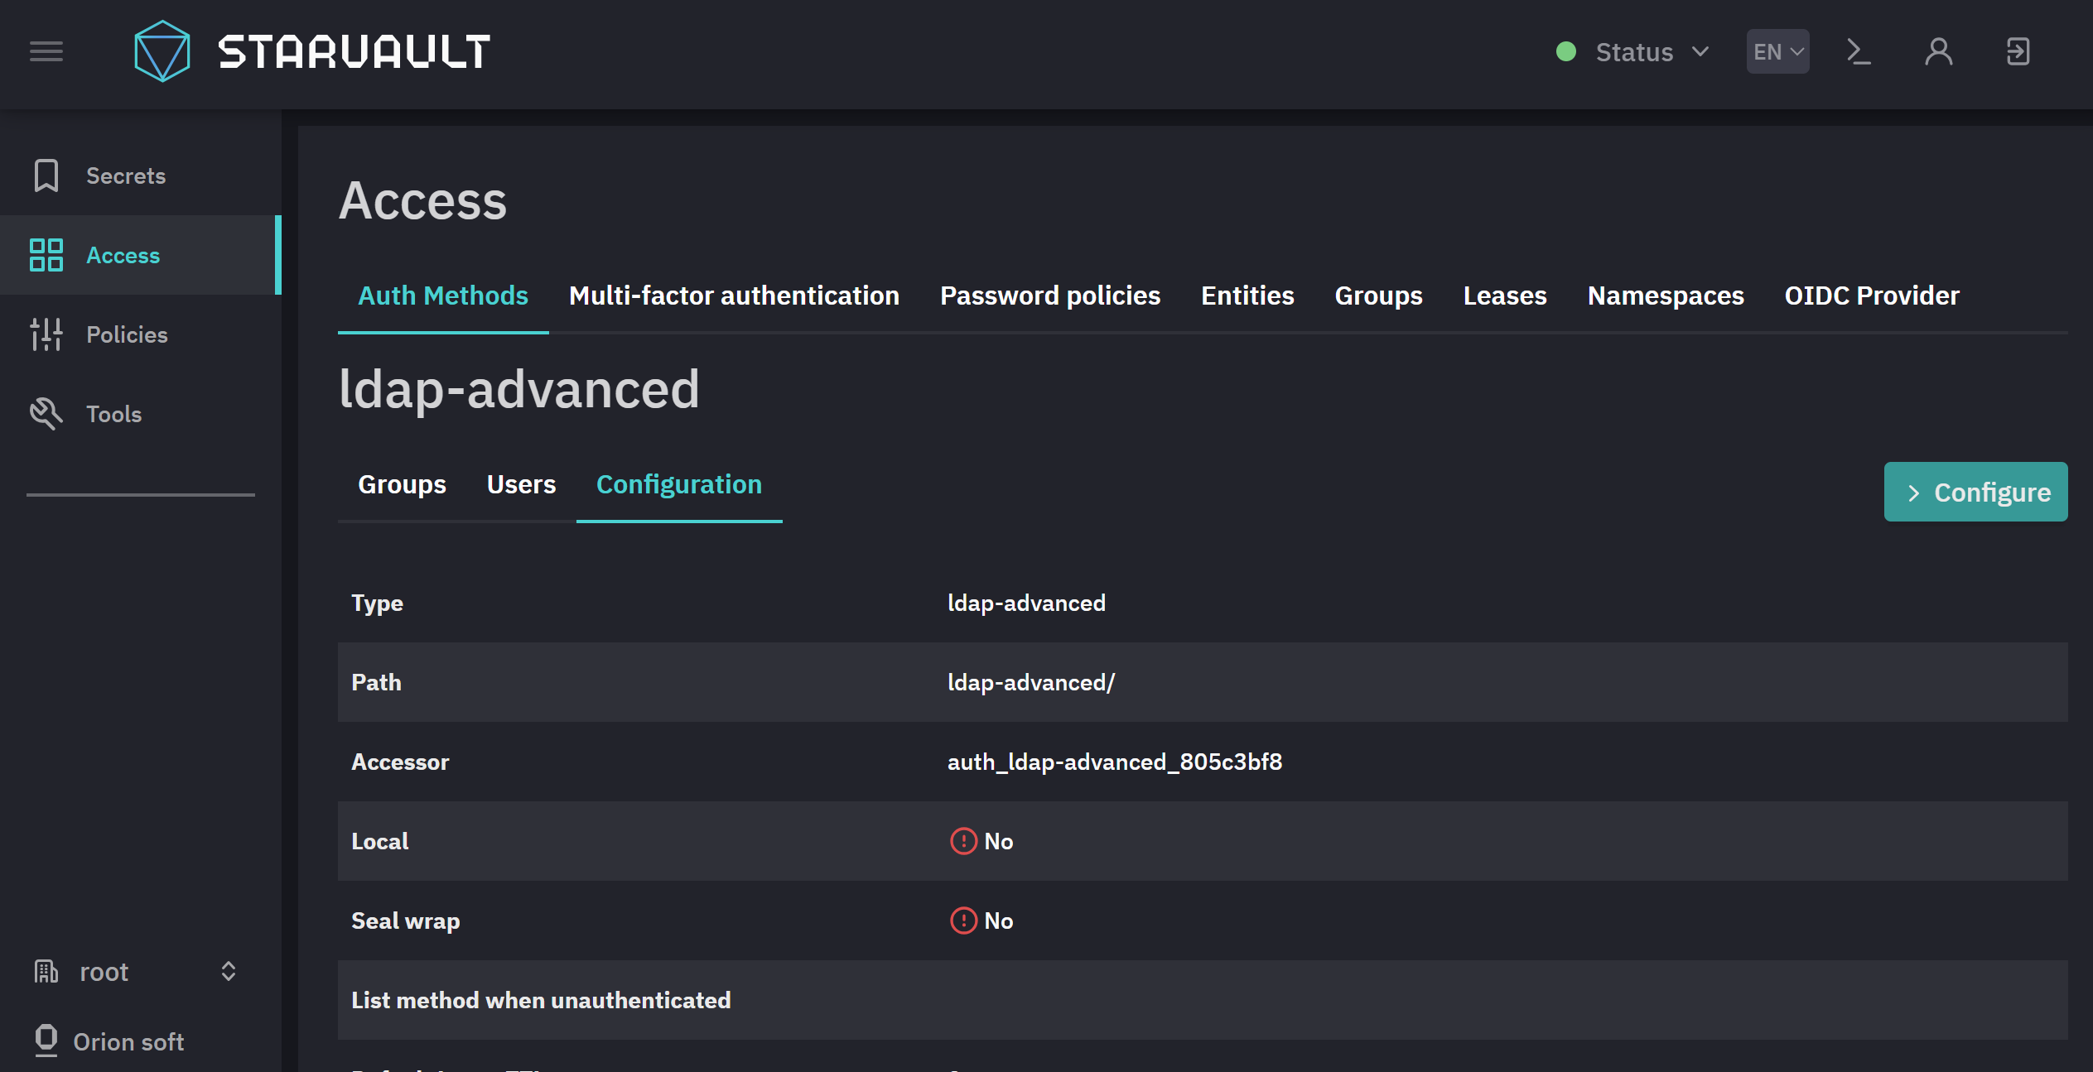Click the Seal wrap row label
This screenshot has width=2093, height=1072.
point(405,921)
